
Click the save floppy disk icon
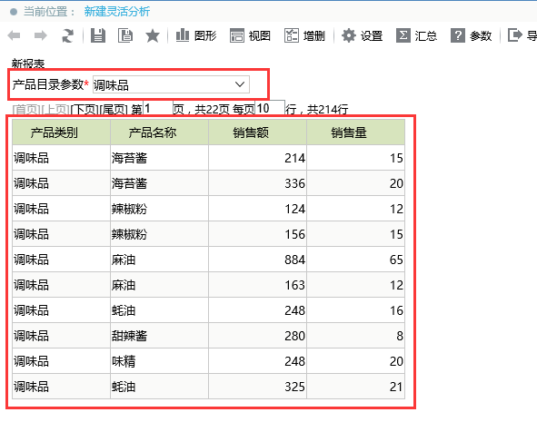98,35
